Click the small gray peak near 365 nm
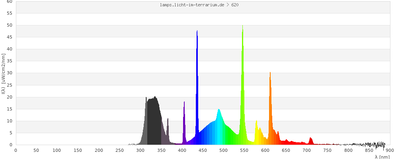The width and height of the screenshot is (398, 159). (168, 131)
